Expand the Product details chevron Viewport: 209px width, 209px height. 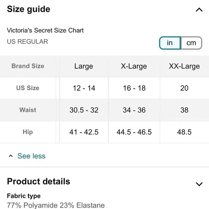(199, 184)
